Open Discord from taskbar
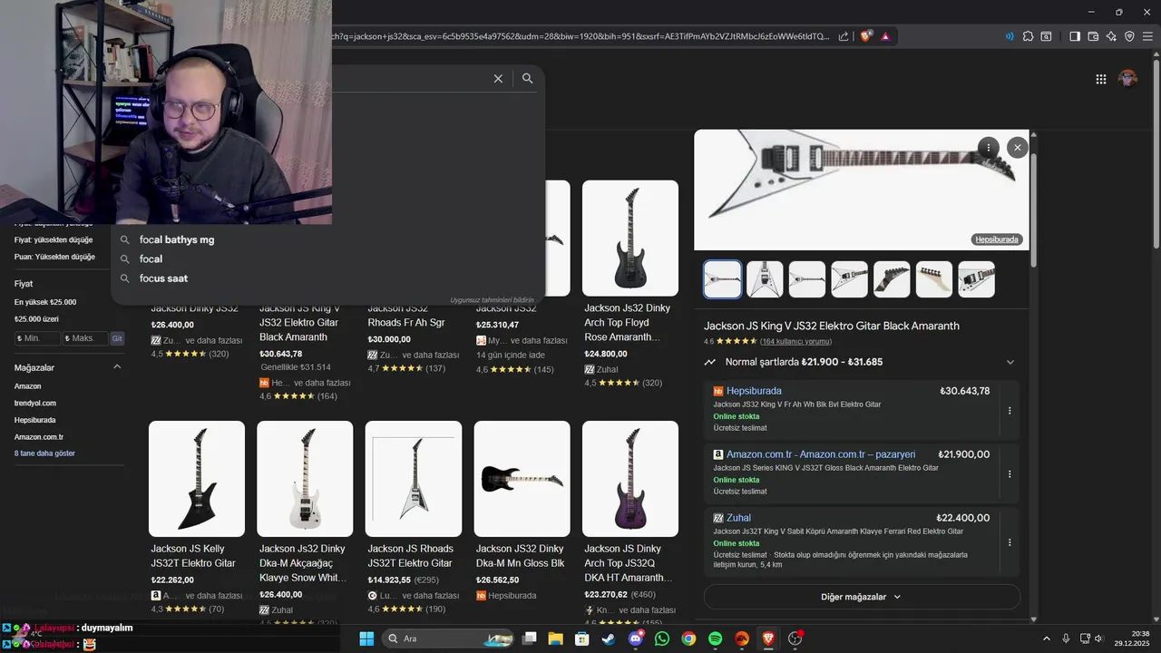The width and height of the screenshot is (1161, 653). [x=636, y=638]
